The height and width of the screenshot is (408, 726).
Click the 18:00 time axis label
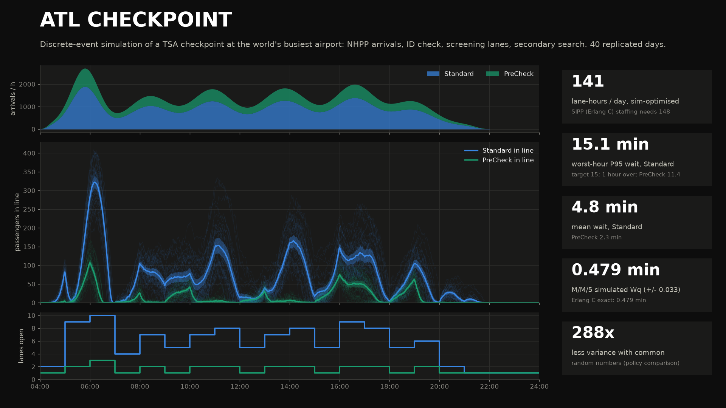pos(389,386)
